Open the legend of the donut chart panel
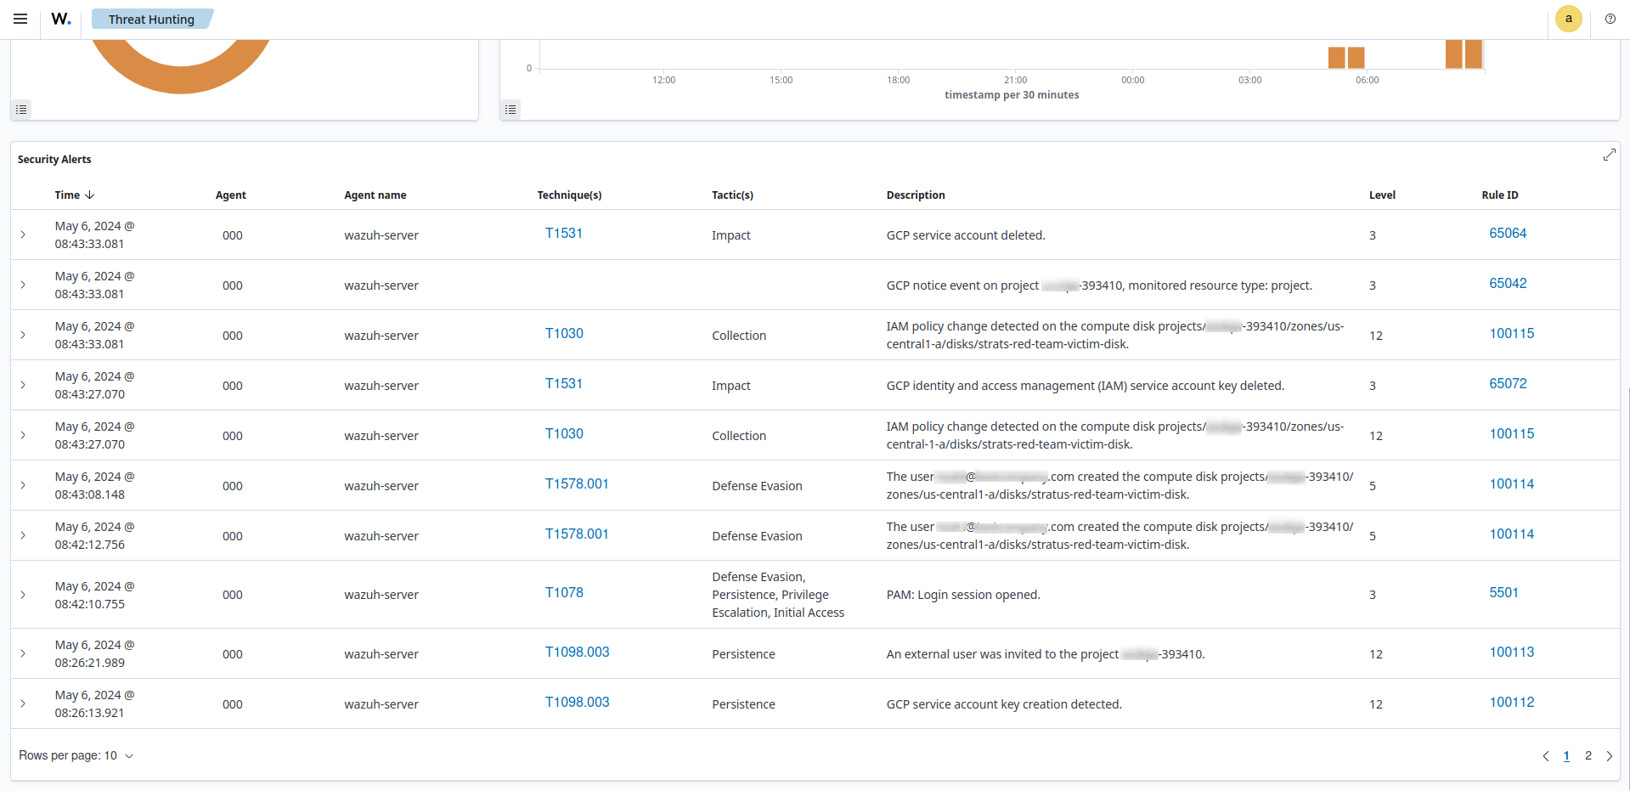Viewport: 1630px width, 791px height. tap(21, 109)
